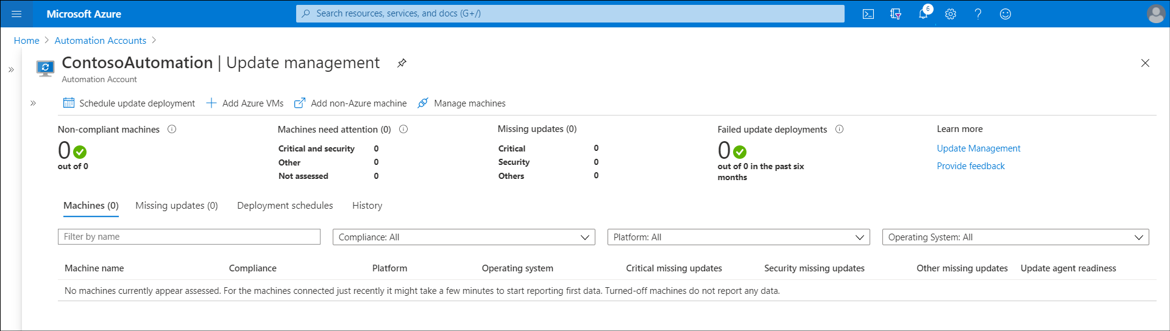Click the Filter by name field

(189, 237)
